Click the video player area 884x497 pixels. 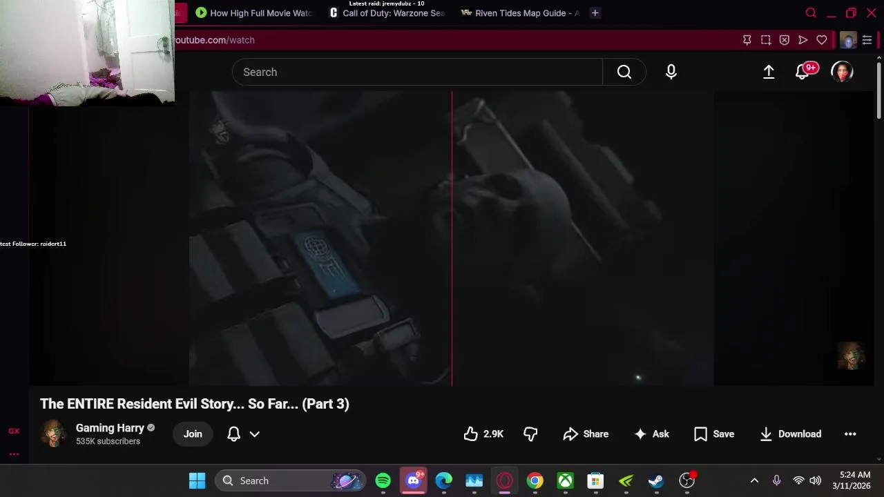(x=451, y=238)
